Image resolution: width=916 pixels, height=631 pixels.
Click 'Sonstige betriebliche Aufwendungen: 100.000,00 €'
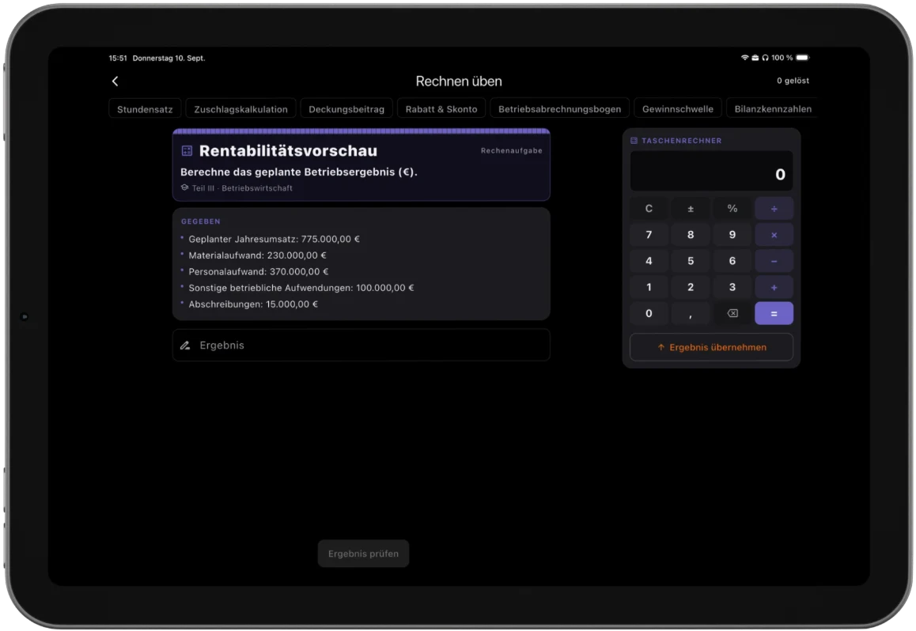click(301, 288)
